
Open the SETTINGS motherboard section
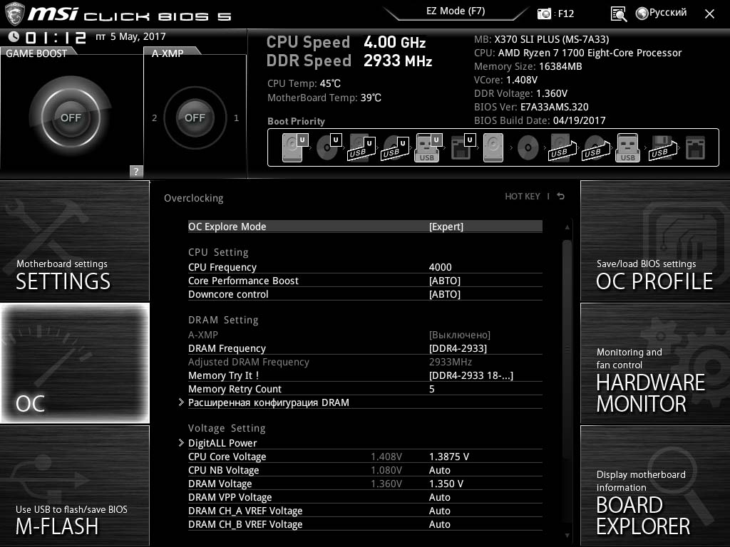(74, 241)
